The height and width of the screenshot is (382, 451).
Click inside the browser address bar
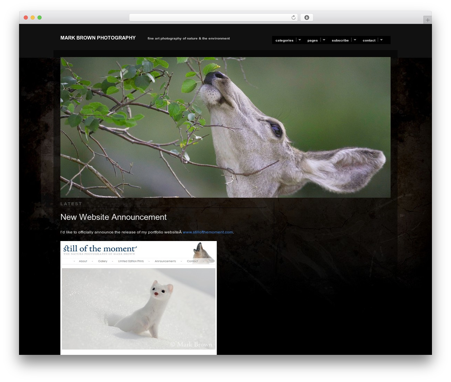pos(213,18)
